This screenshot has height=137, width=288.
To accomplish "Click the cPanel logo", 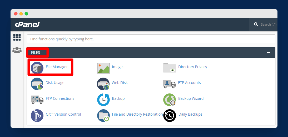I will [27, 25].
